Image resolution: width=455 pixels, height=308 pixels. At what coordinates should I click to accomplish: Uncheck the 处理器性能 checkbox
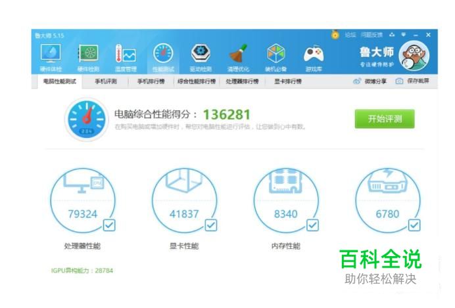coord(109,225)
